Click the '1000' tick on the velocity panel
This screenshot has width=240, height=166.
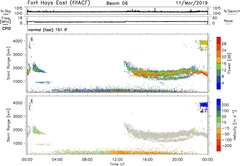click(x=18, y=143)
